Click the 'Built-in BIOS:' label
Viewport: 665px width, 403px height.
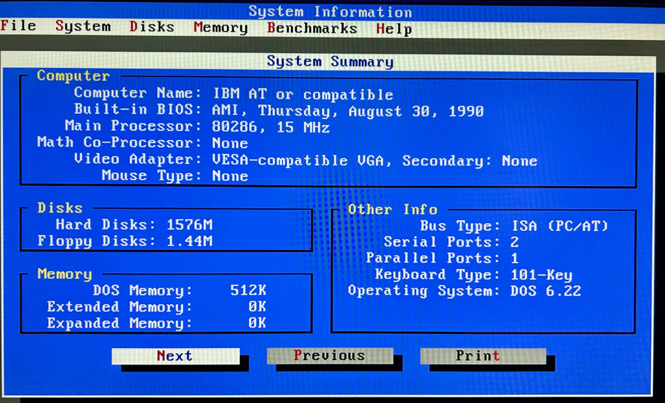[138, 109]
